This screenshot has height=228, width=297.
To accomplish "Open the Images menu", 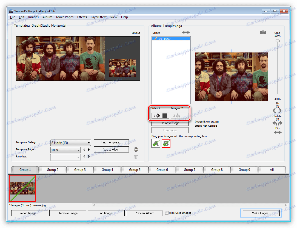I will (x=33, y=17).
